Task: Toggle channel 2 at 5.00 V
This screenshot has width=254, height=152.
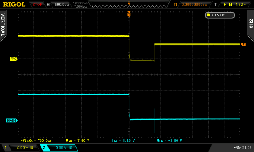Action: tap(59, 147)
